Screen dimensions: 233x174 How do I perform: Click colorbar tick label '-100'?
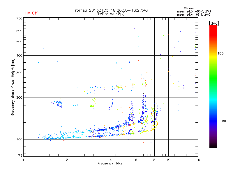click(222, 121)
